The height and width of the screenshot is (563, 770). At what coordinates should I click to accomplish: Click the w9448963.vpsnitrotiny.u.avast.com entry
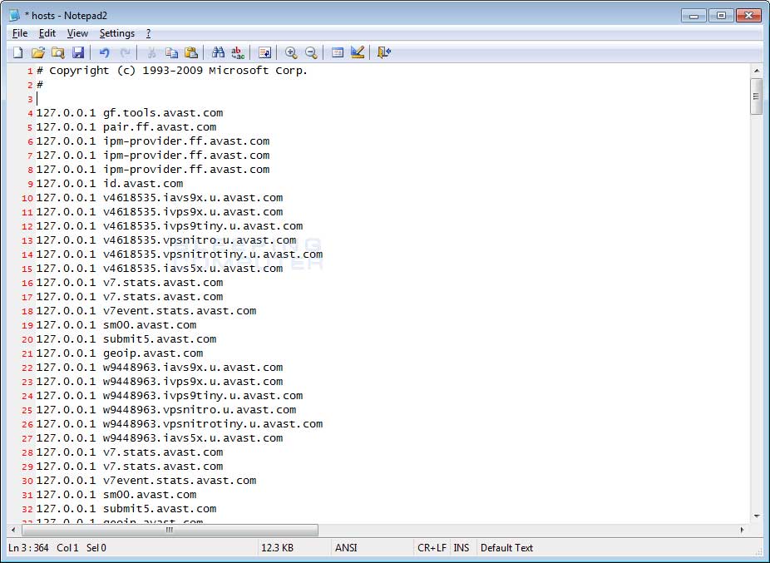click(213, 424)
